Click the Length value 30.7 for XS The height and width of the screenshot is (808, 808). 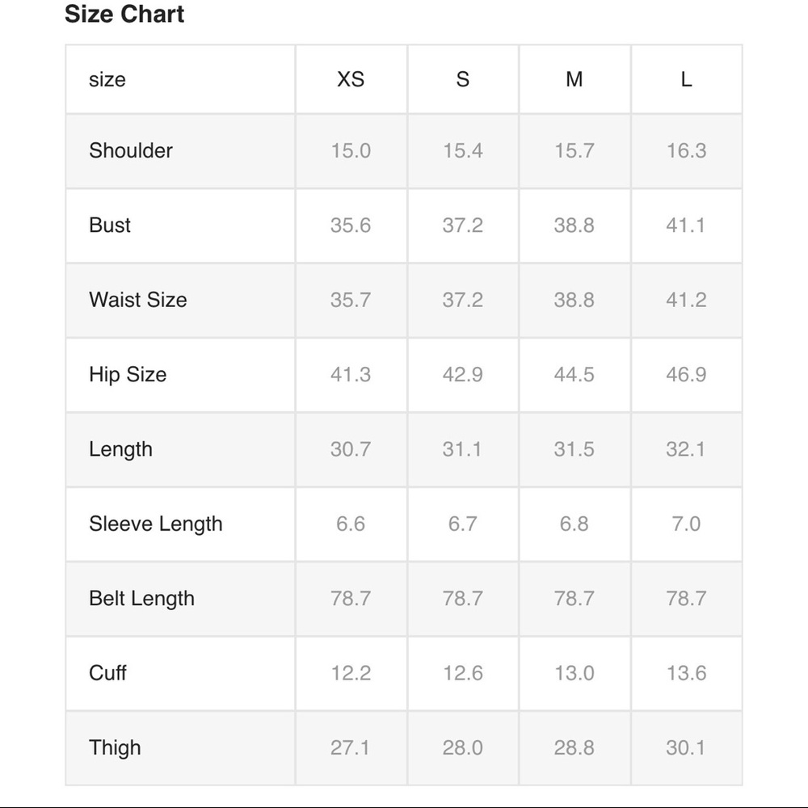point(351,449)
